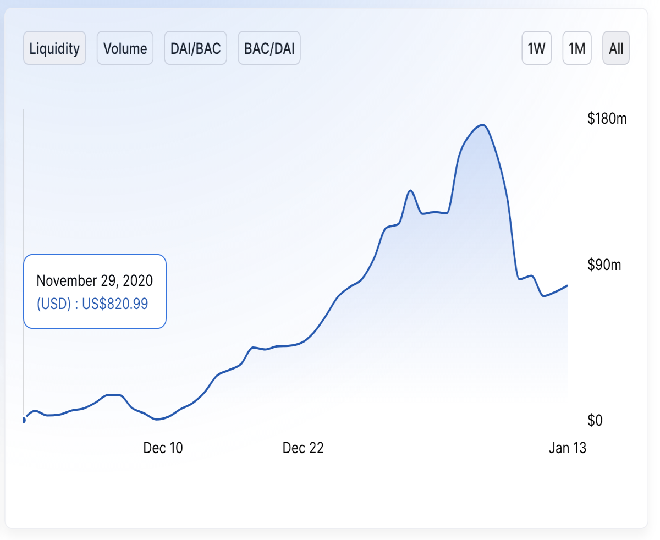Click the right end of the chart line

[567, 286]
